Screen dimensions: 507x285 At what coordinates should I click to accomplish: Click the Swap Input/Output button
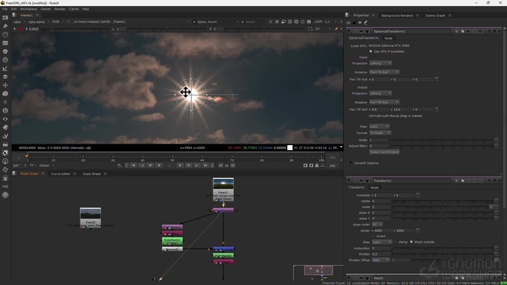click(x=384, y=152)
